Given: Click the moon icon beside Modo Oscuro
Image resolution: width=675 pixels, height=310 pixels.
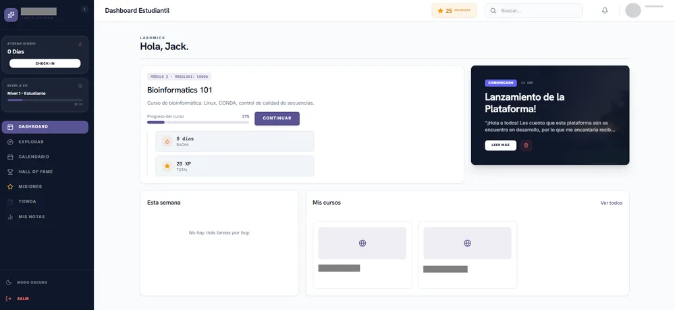Looking at the screenshot, I should pyautogui.click(x=9, y=282).
